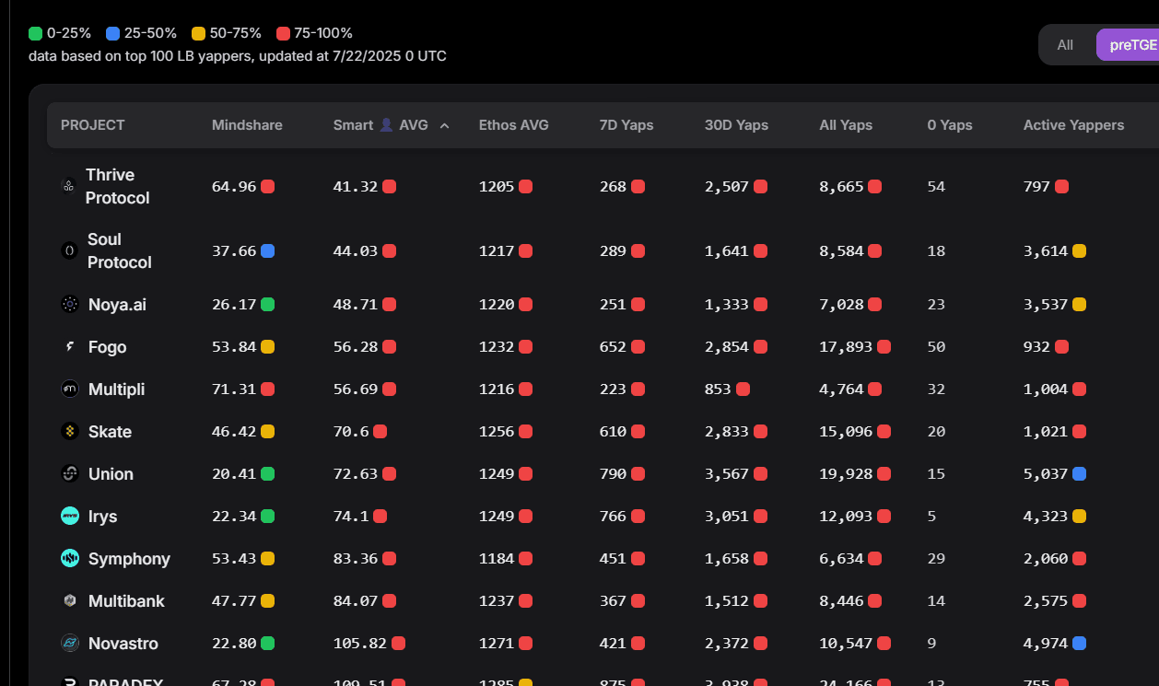Screen dimensions: 1159x686
Task: Sort table by PROJECT column header
Action: [93, 125]
